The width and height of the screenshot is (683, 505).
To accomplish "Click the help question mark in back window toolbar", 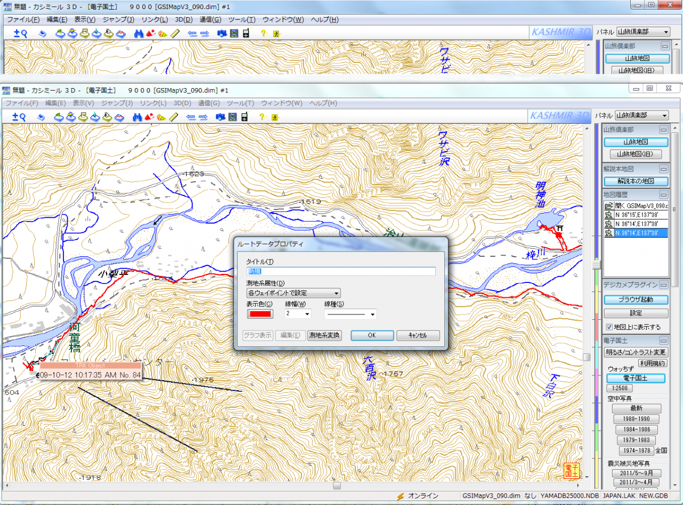I will click(263, 33).
